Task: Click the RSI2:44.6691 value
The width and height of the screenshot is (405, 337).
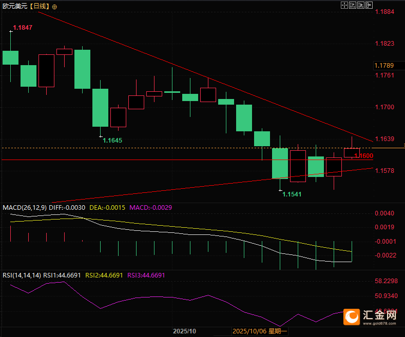Action: coord(104,275)
